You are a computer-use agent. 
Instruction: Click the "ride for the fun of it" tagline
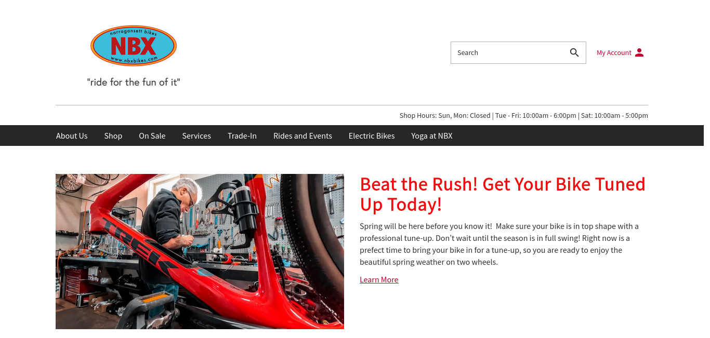point(134,82)
